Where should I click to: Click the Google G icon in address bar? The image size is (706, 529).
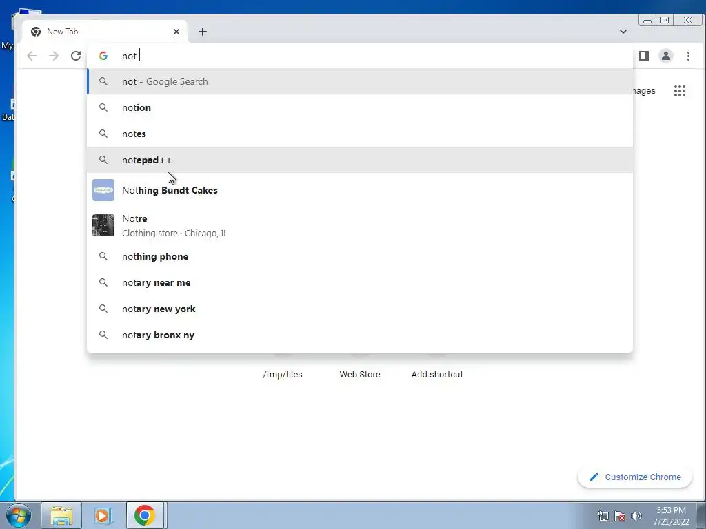[103, 56]
